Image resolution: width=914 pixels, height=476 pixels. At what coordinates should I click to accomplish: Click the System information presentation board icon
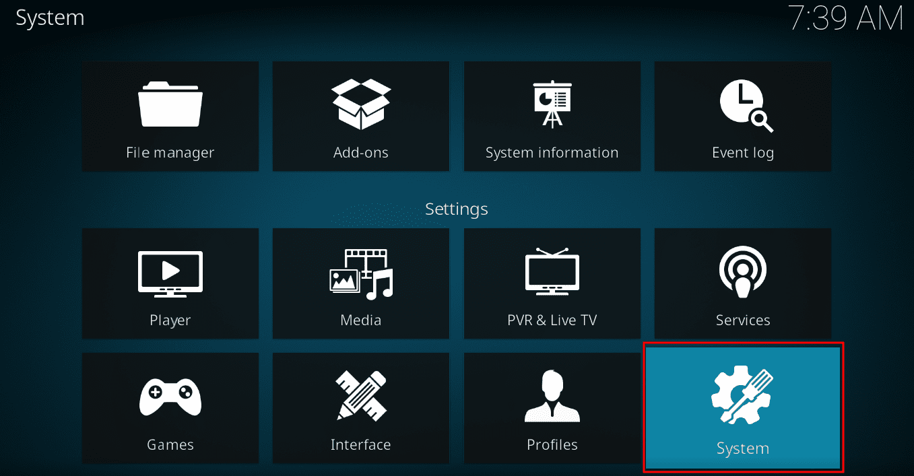point(552,102)
